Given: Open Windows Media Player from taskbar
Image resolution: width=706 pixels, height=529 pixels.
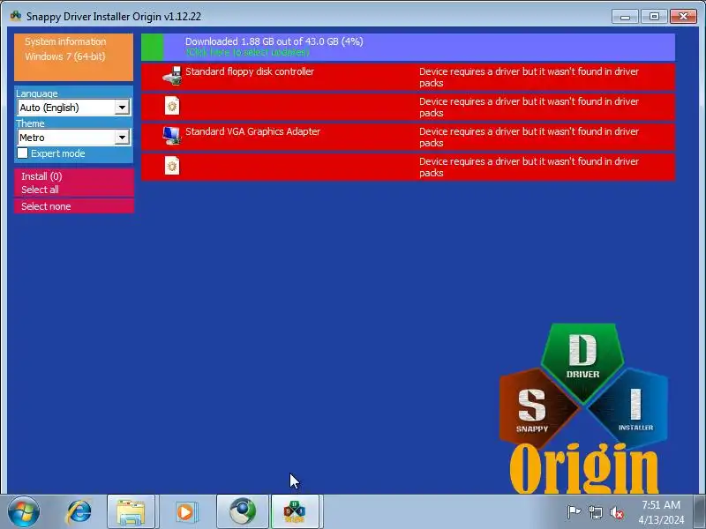Looking at the screenshot, I should tap(185, 512).
